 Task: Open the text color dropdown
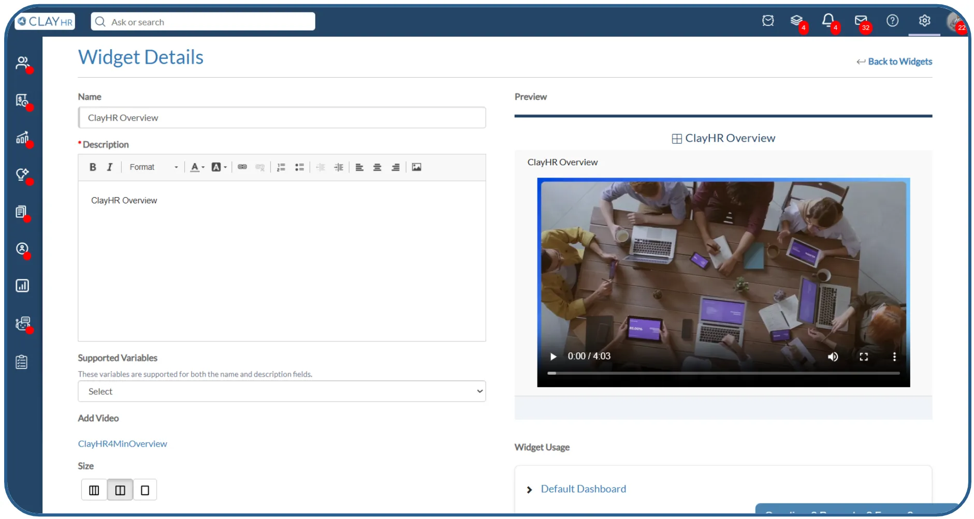197,167
